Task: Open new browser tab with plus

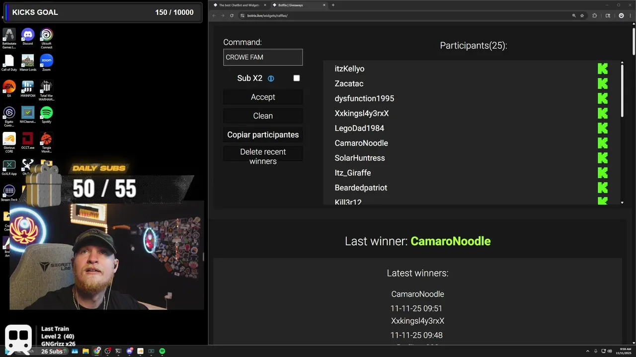Action: point(333,5)
